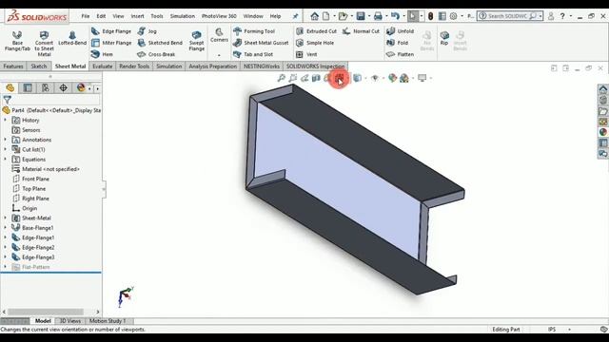Expand the Annotations tree node
Viewport: 609px width, 342px height.
(x=5, y=140)
